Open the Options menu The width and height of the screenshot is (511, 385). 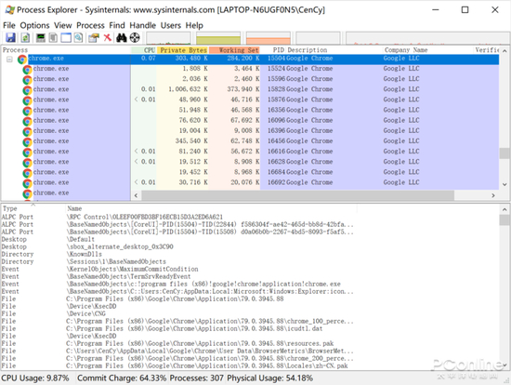tap(34, 25)
